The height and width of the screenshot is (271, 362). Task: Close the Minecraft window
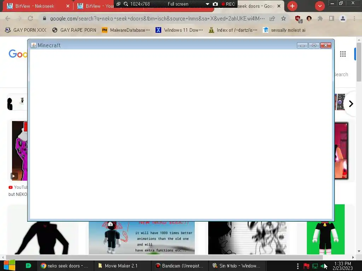coord(326,46)
